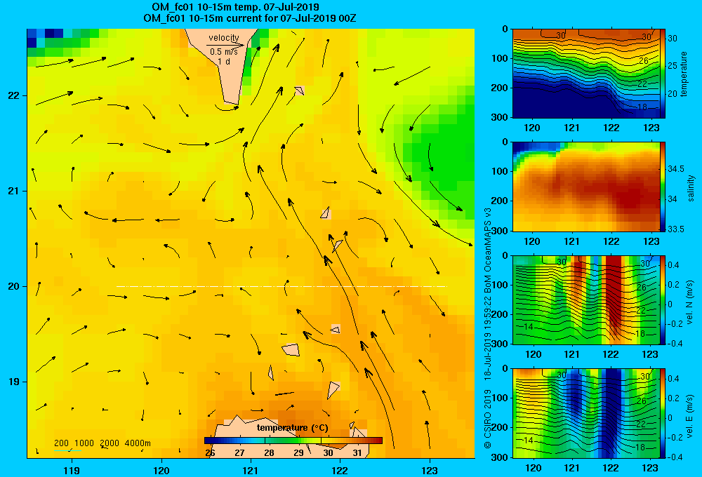702x477 pixels.
Task: Click the '25' tick on the temperature section color bar
Action: (673, 66)
